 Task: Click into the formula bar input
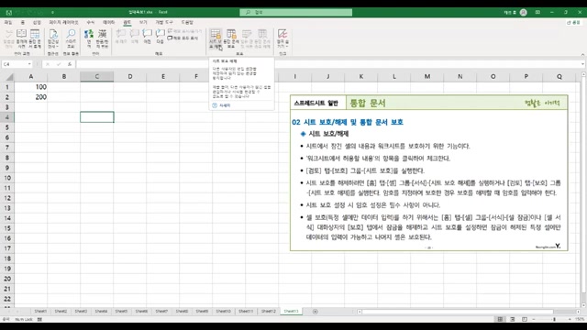coord(328,64)
